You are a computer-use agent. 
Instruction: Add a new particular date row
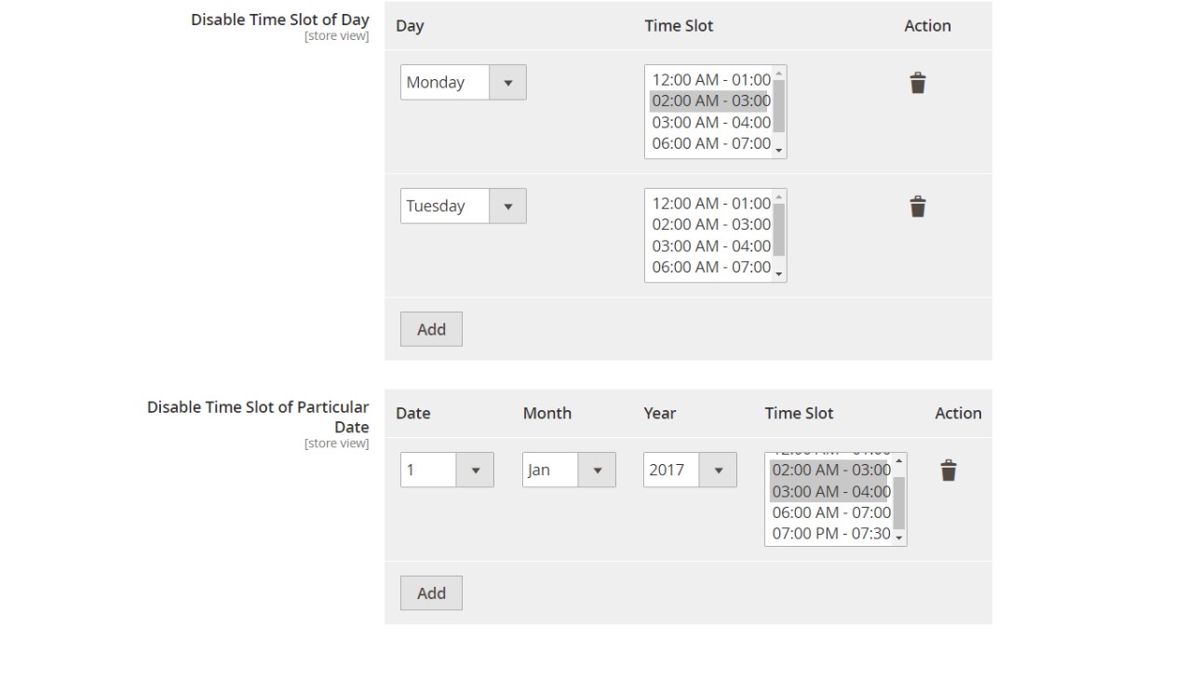pyautogui.click(x=431, y=593)
